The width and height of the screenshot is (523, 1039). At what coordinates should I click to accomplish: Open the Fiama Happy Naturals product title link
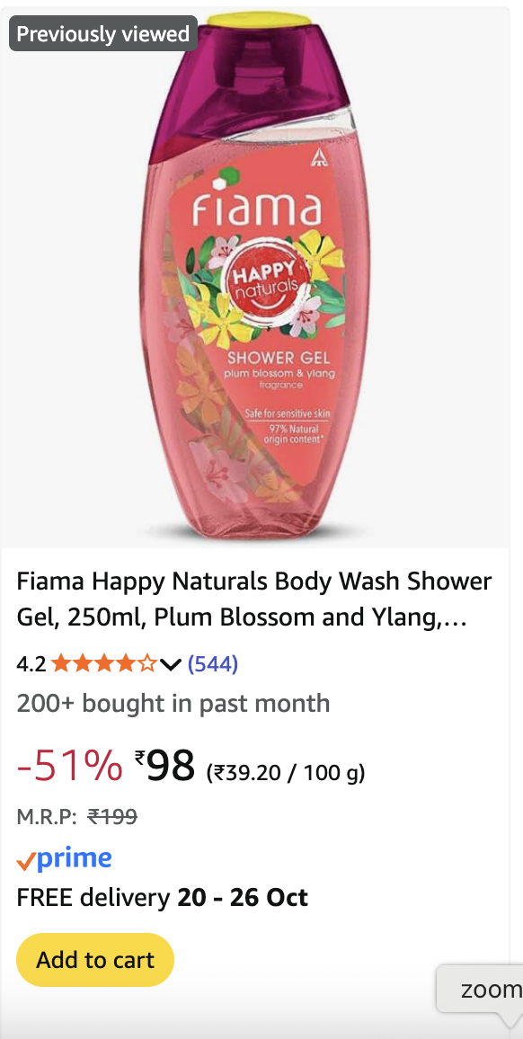254,599
